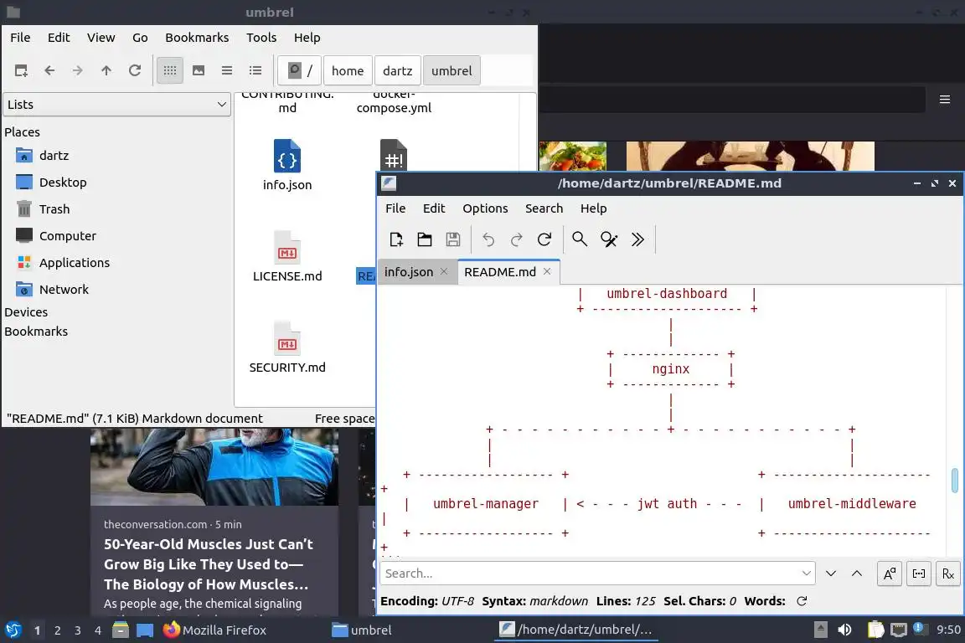This screenshot has width=965, height=643.
Task: Open file manager Bookmarks menu
Action: [x=197, y=38]
